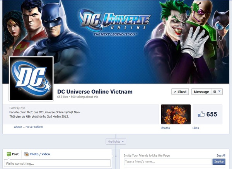Click the Type a friend's name field
The height and width of the screenshot is (169, 232).
(x=168, y=162)
